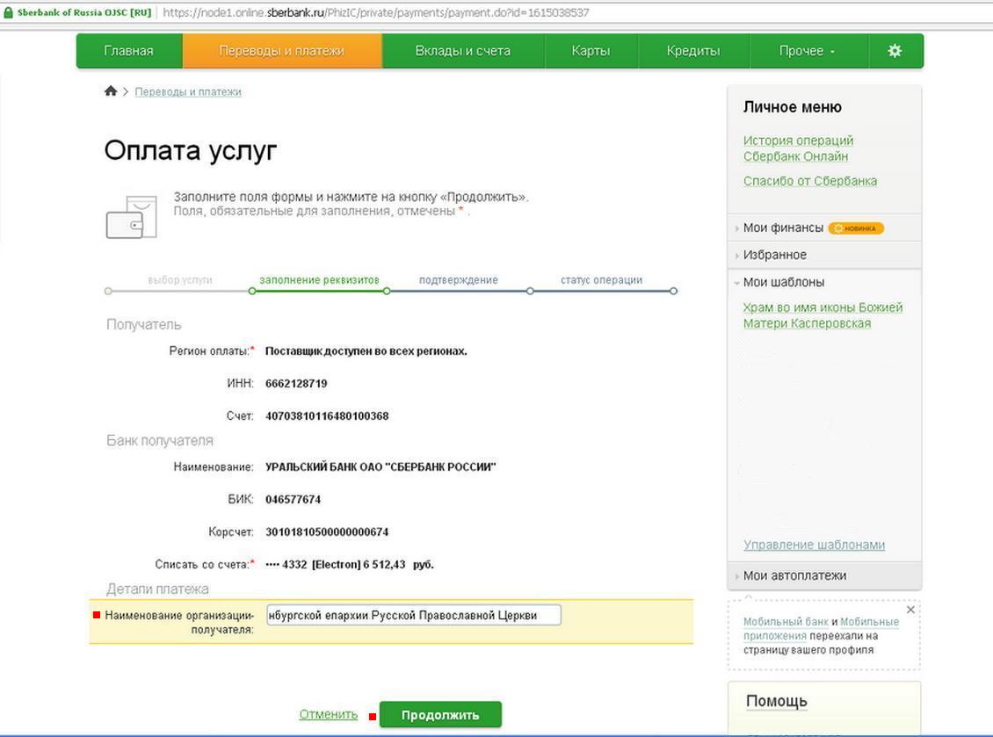The image size is (993, 737).
Task: Click the Electron card balance text
Action: (350, 564)
